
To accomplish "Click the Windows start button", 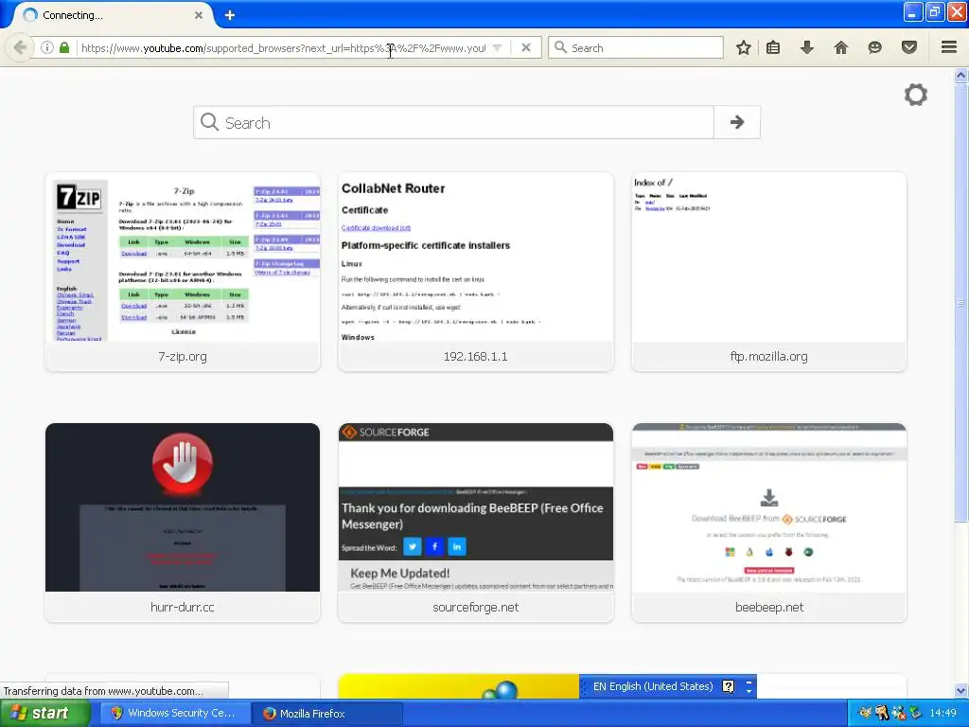I will (44, 713).
